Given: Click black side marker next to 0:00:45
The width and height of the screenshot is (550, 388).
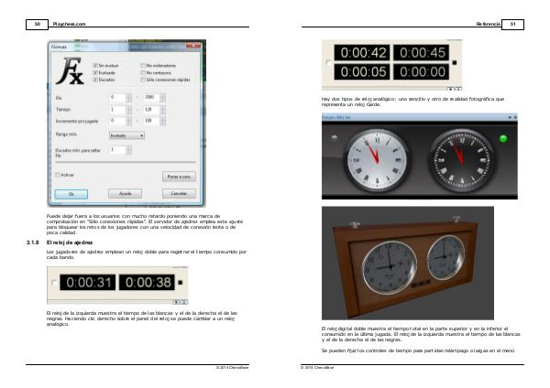Looking at the screenshot, I should [x=454, y=62].
